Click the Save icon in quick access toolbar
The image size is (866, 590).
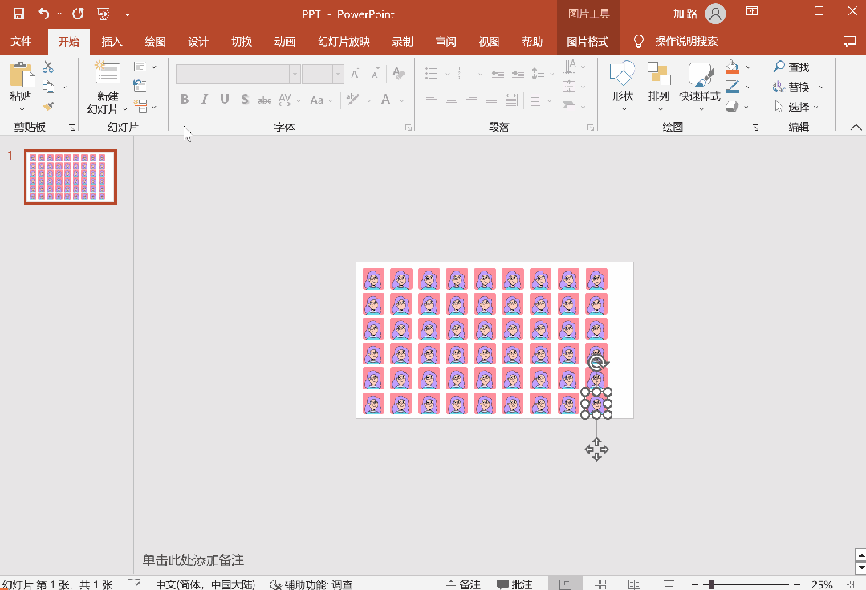tap(18, 14)
